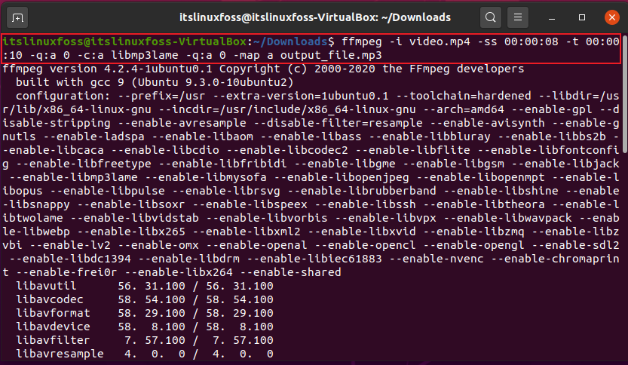Click the libavresample row

pyautogui.click(x=145, y=354)
